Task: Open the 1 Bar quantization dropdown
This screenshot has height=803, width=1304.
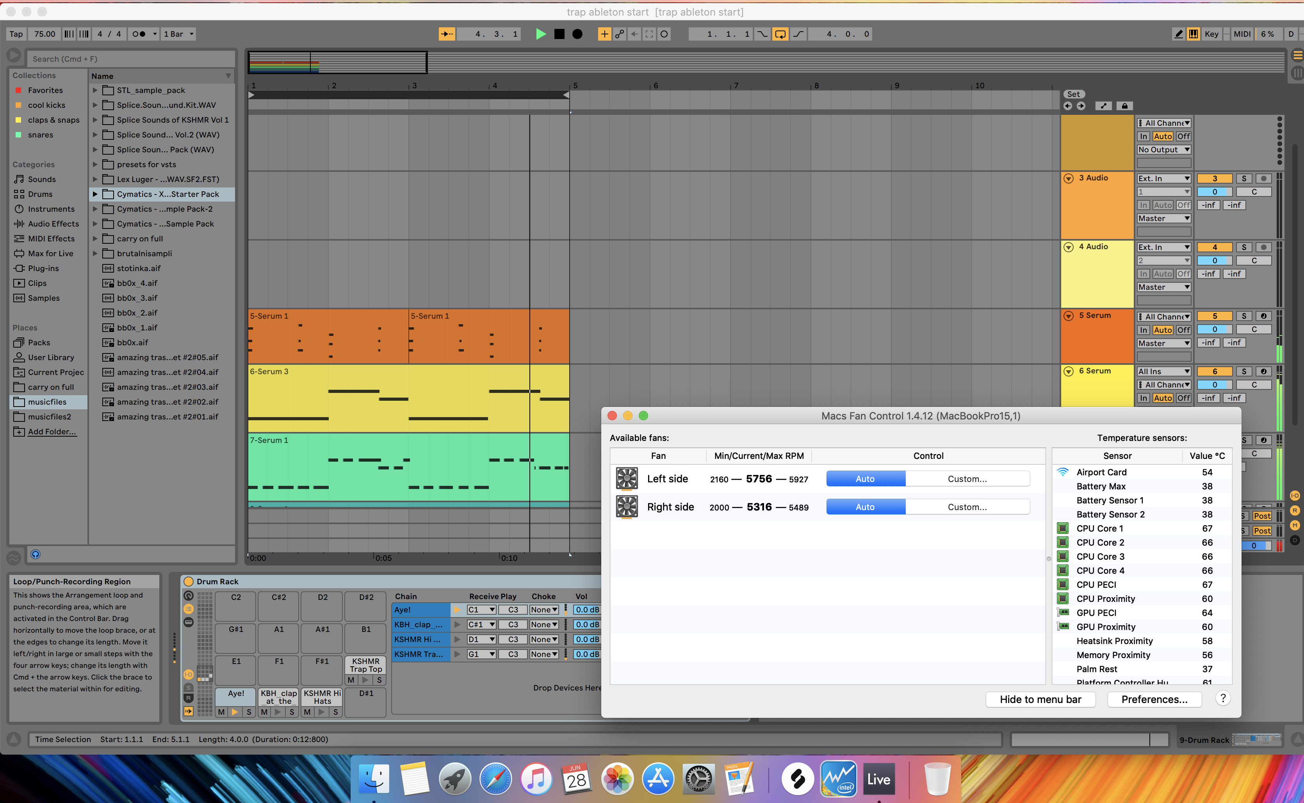Action: click(x=178, y=34)
